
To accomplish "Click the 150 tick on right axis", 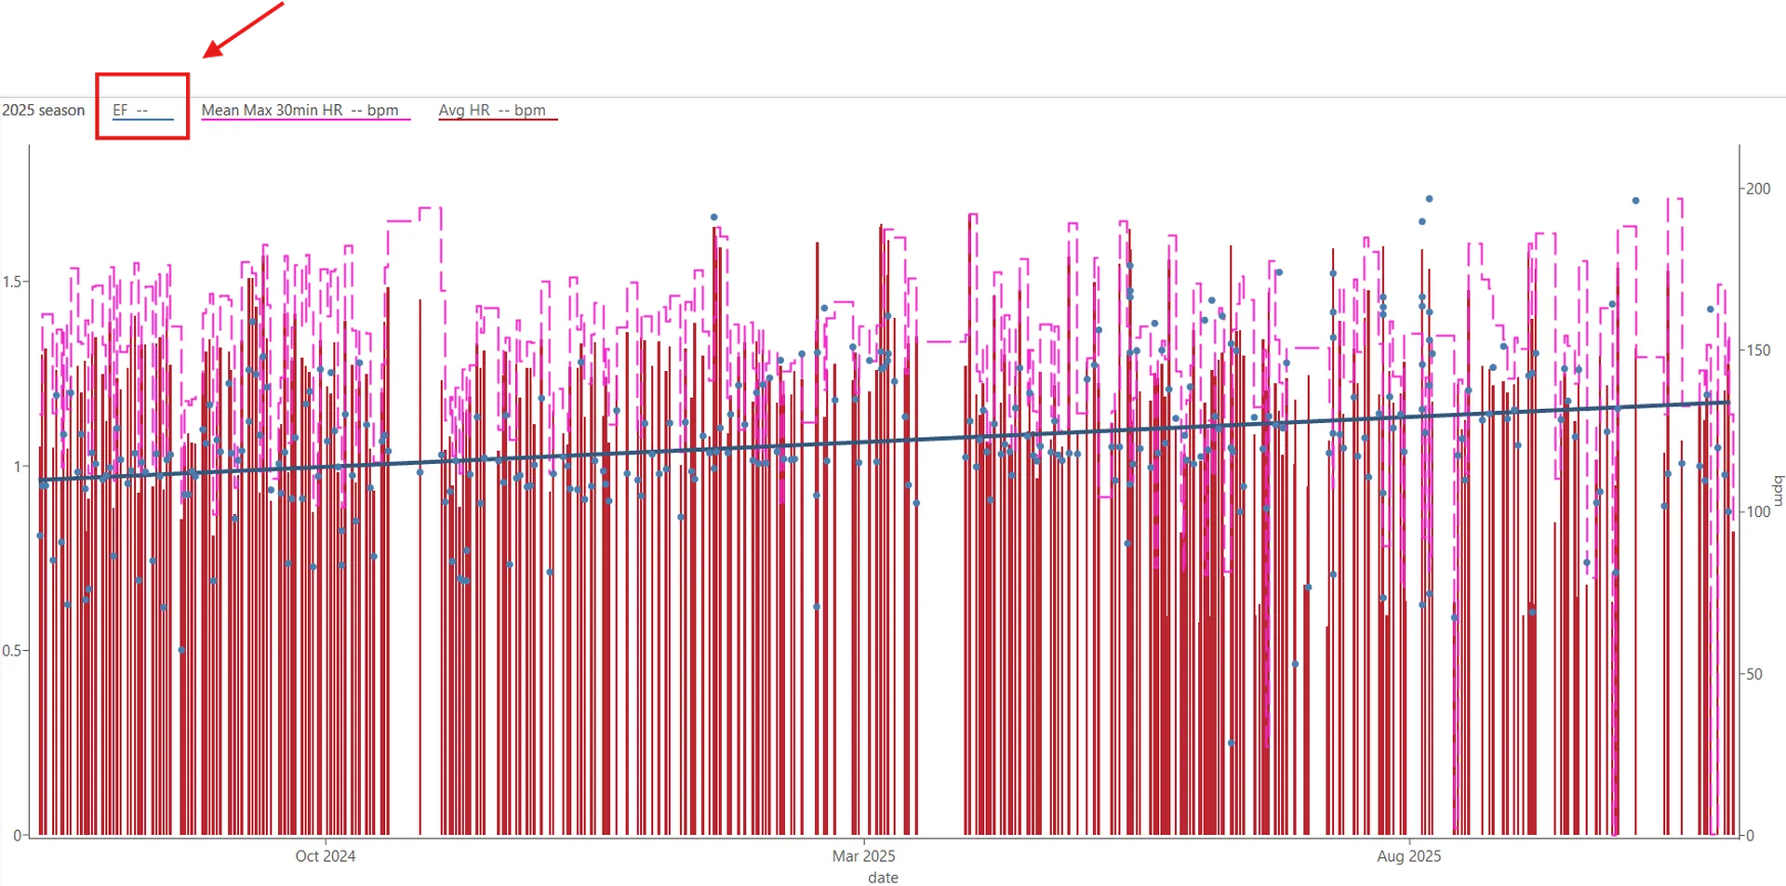I will point(1757,350).
